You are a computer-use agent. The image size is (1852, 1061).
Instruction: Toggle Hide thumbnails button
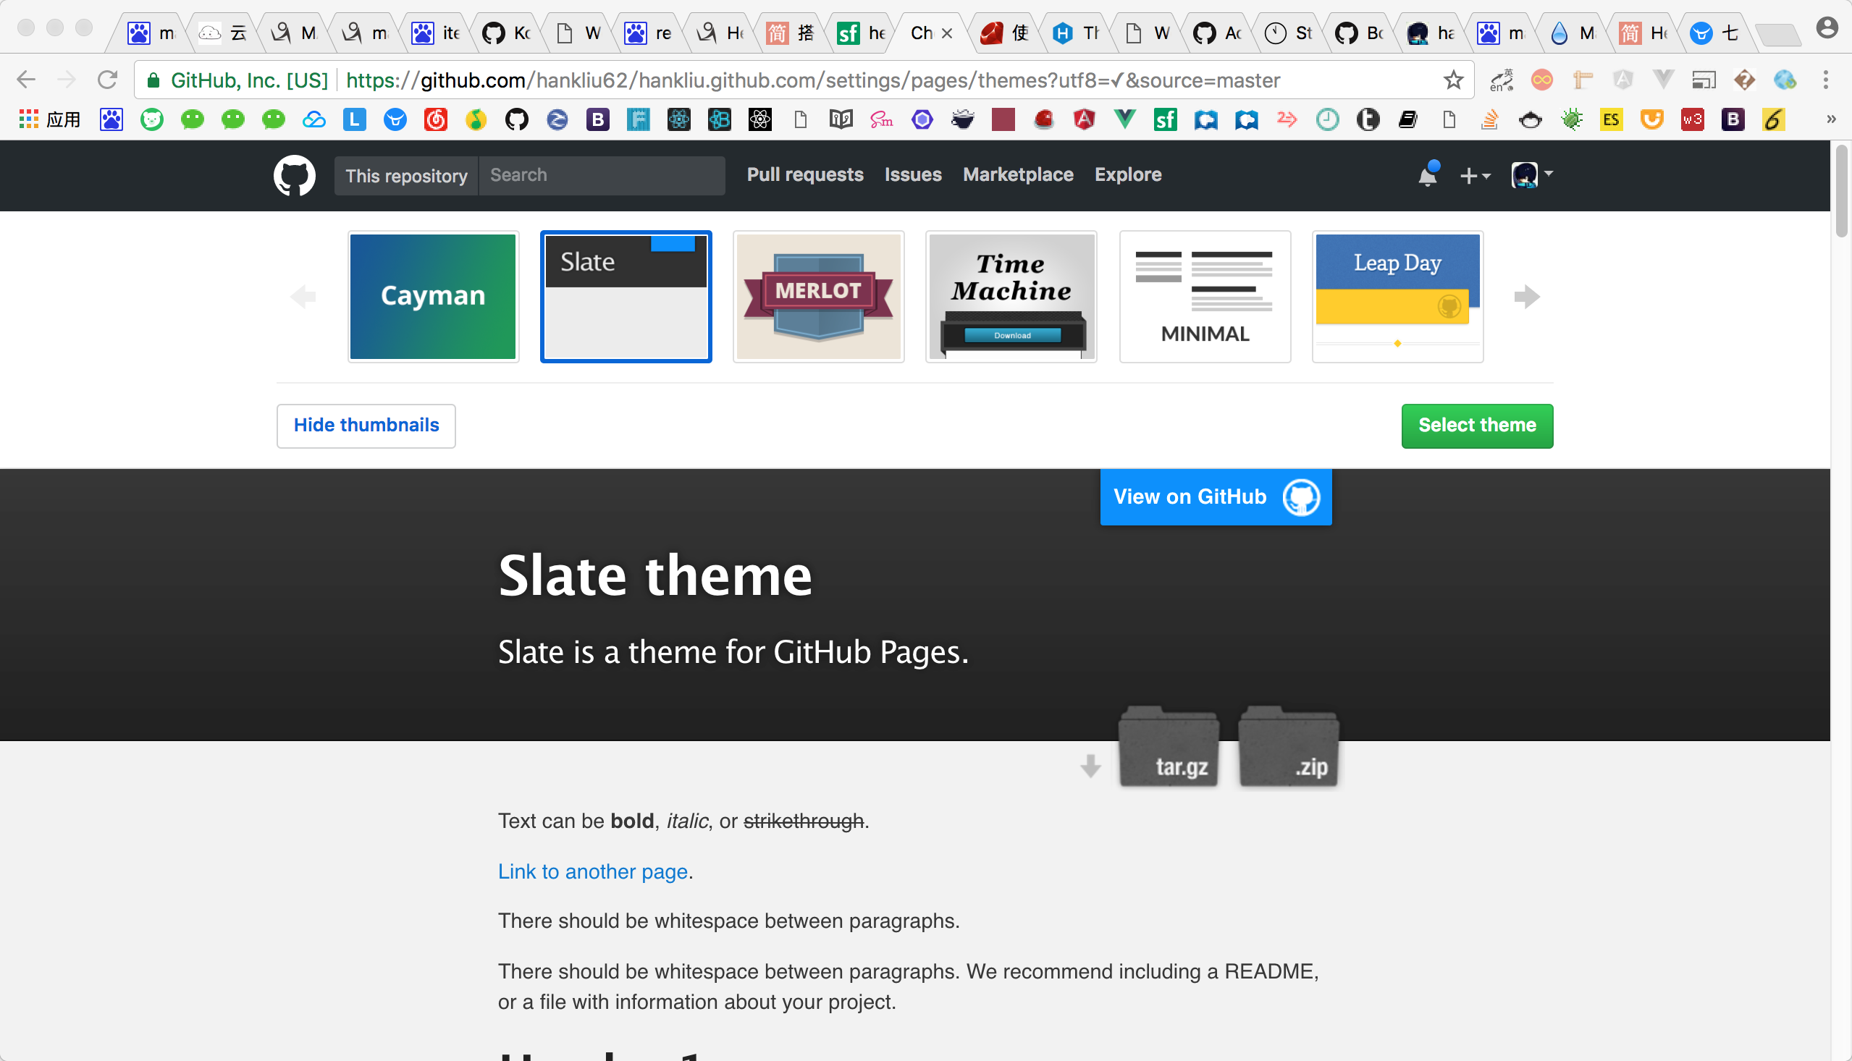coord(366,426)
